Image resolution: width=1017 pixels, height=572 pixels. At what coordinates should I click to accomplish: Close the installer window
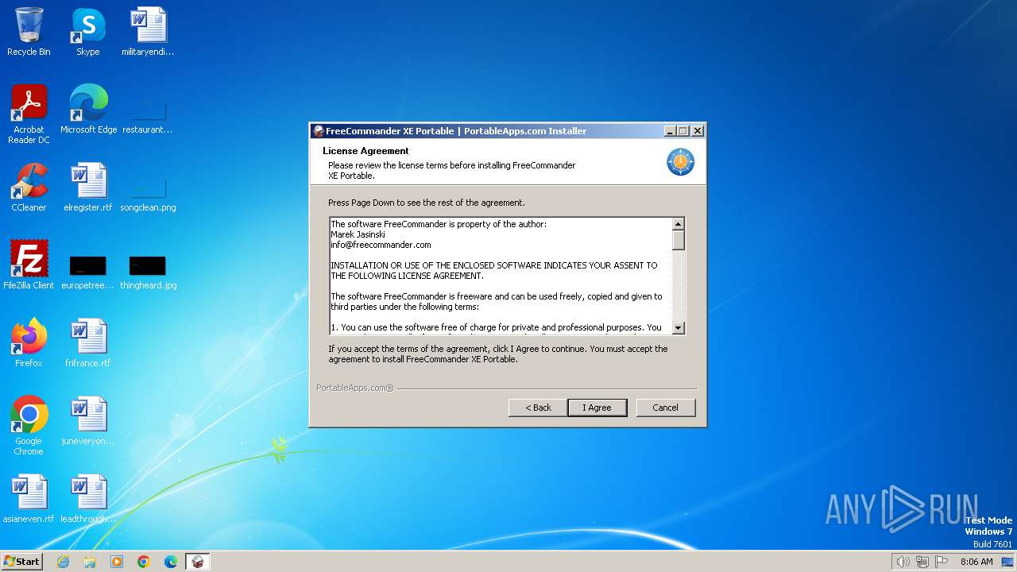(x=698, y=131)
